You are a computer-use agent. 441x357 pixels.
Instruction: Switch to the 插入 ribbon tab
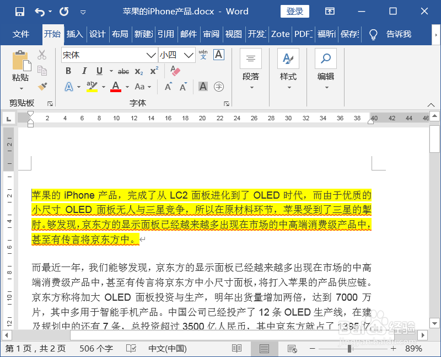point(76,34)
